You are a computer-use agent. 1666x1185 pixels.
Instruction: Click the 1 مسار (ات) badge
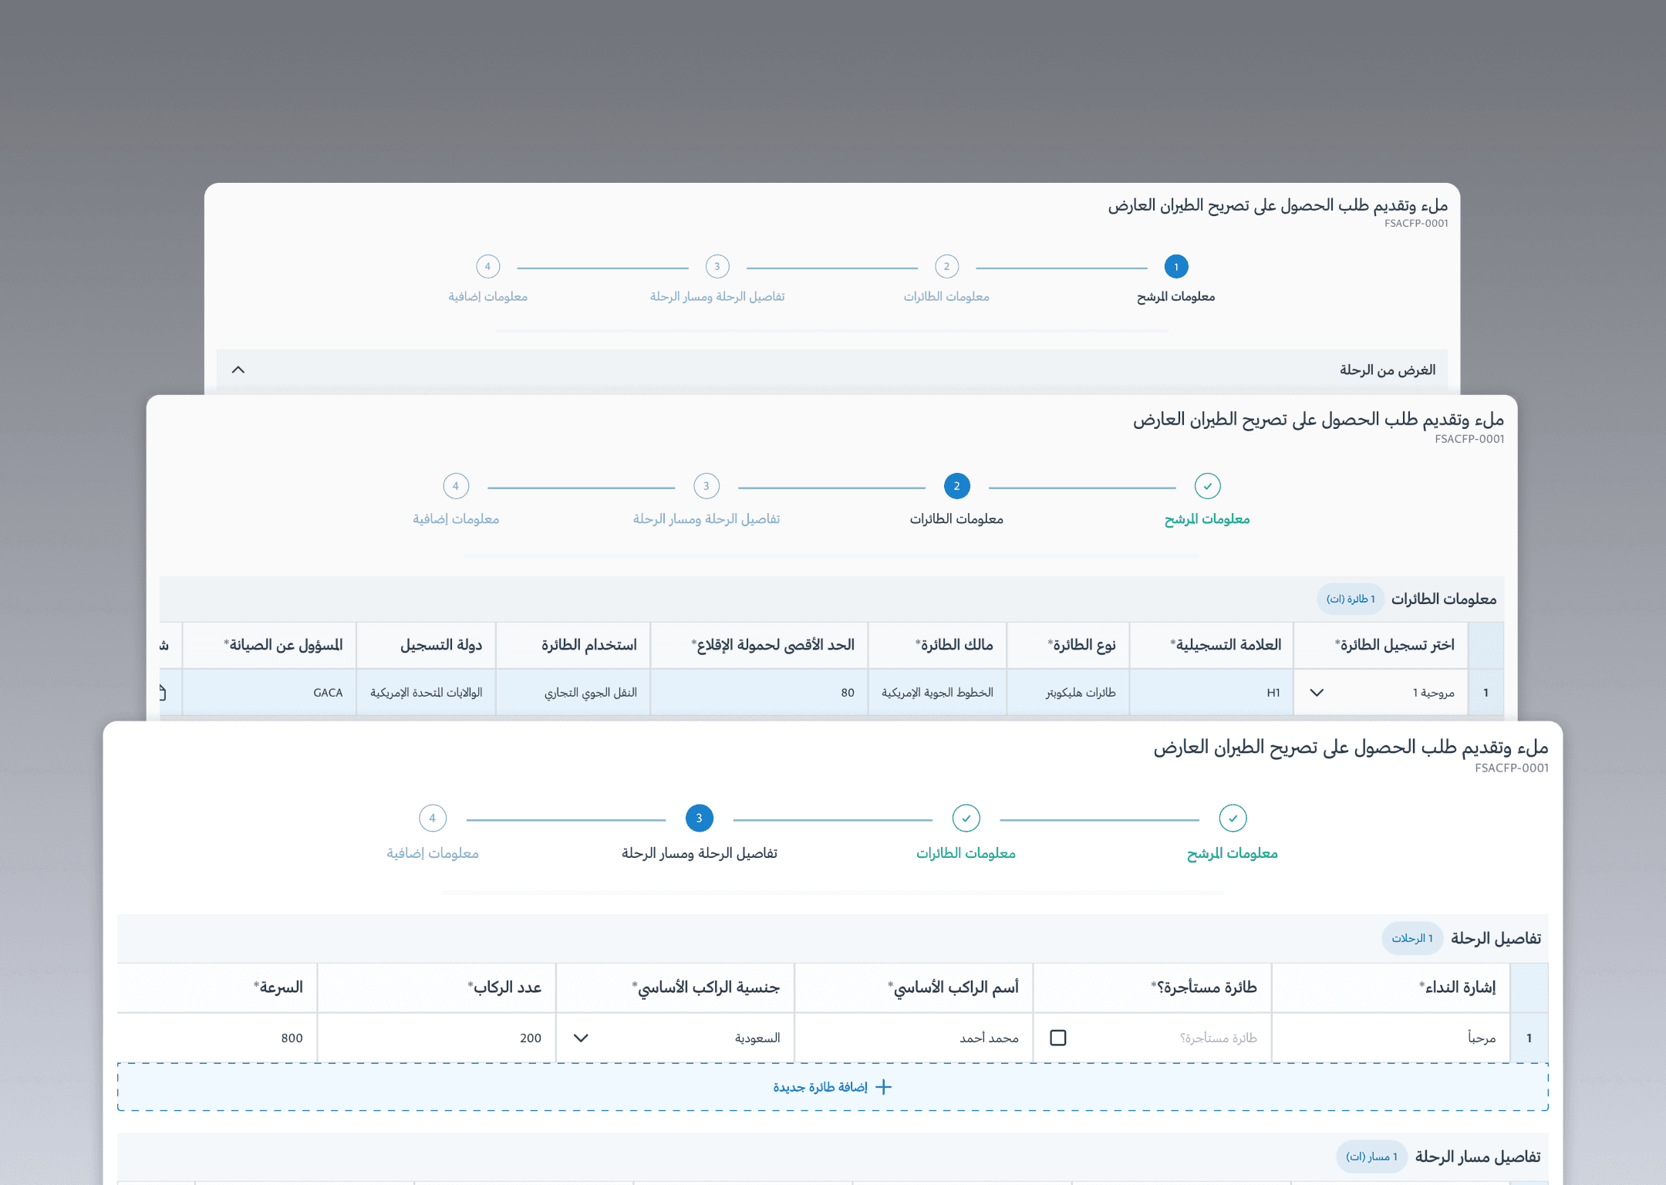coord(1370,1156)
